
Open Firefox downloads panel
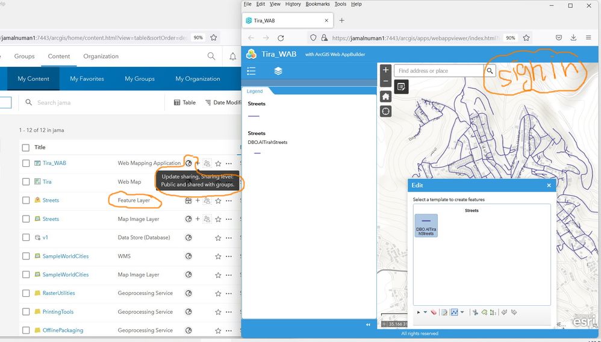coord(573,37)
